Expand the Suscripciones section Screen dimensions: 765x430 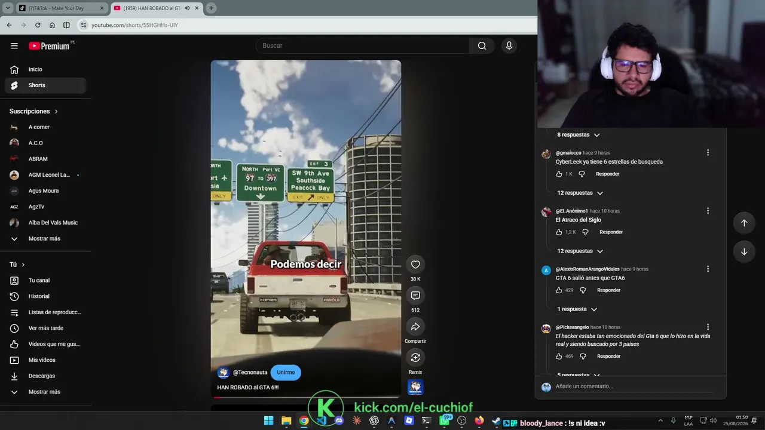coord(34,111)
